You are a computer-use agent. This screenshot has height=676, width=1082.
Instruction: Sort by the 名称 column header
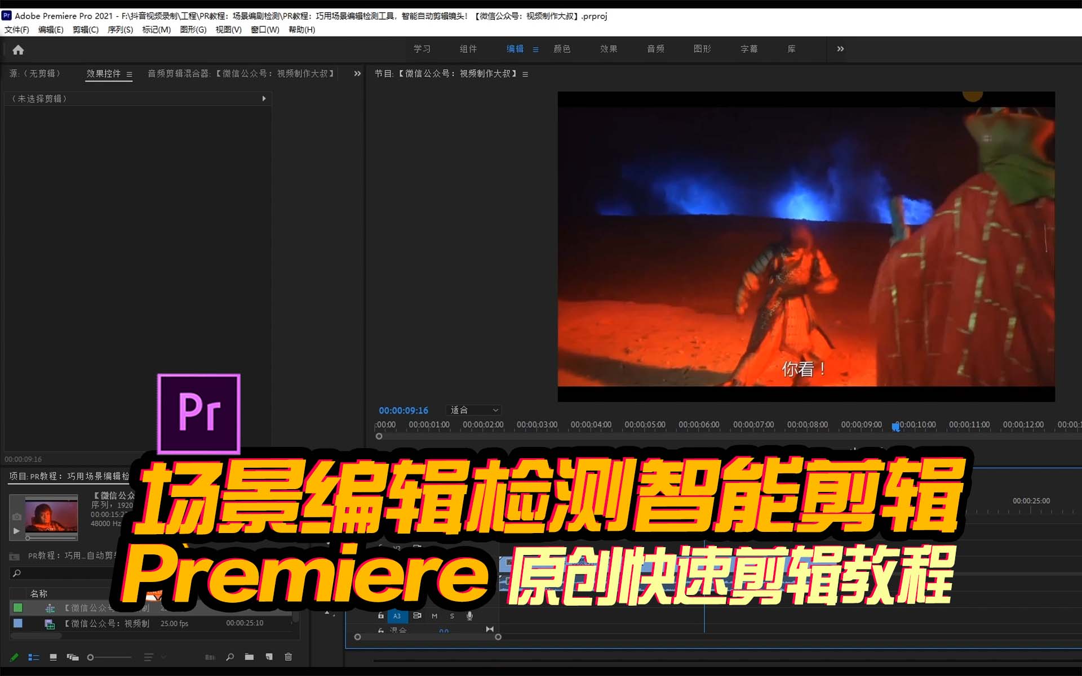point(39,594)
